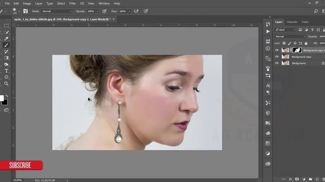Select the Eyedropper tool
325x182 pixels.
[6, 38]
